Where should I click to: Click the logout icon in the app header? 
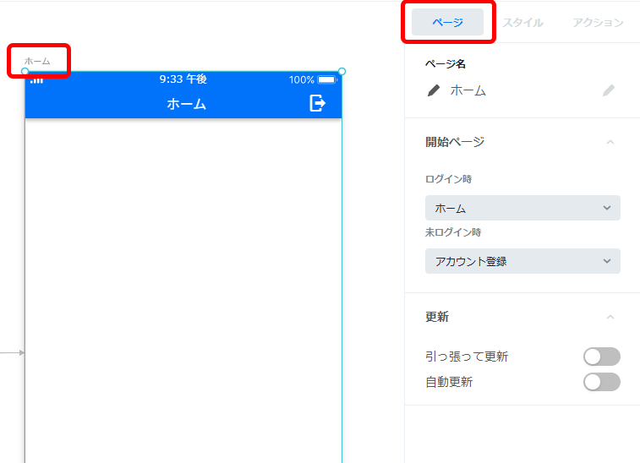pyautogui.click(x=317, y=103)
